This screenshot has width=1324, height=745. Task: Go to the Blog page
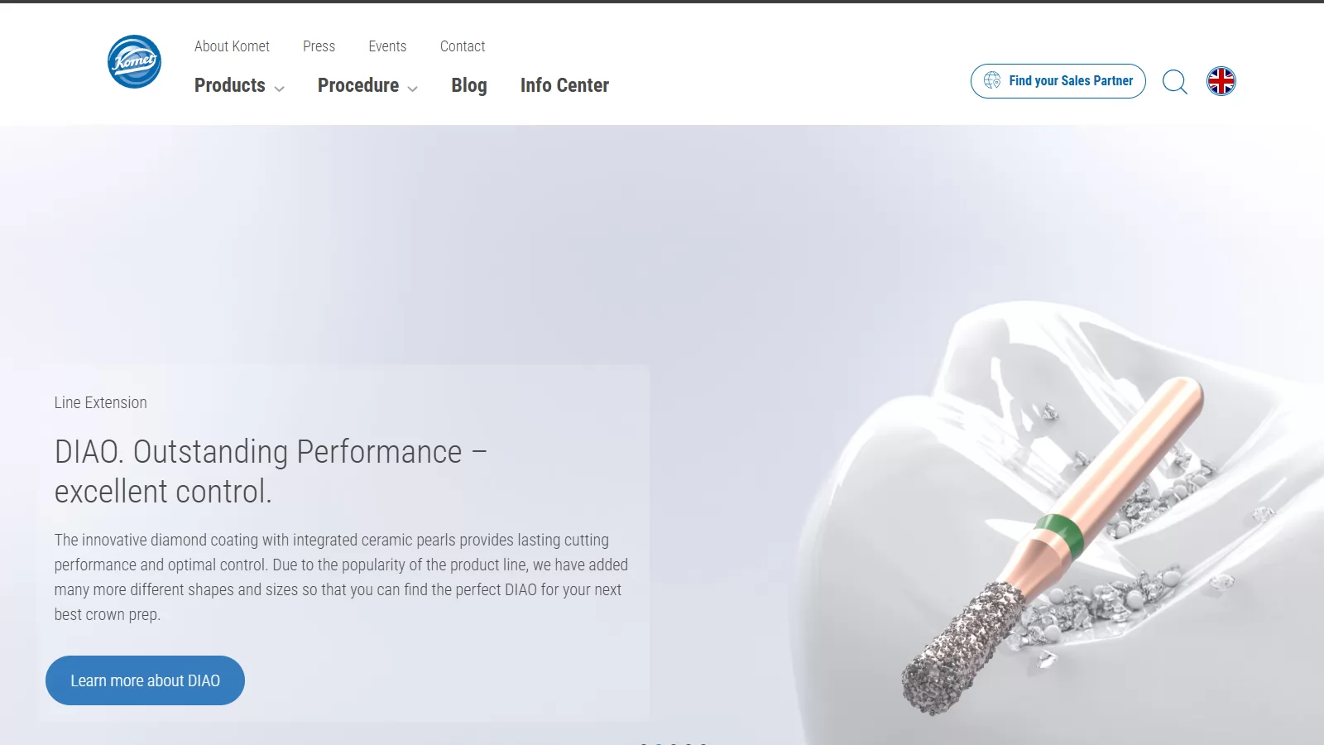[x=469, y=85]
